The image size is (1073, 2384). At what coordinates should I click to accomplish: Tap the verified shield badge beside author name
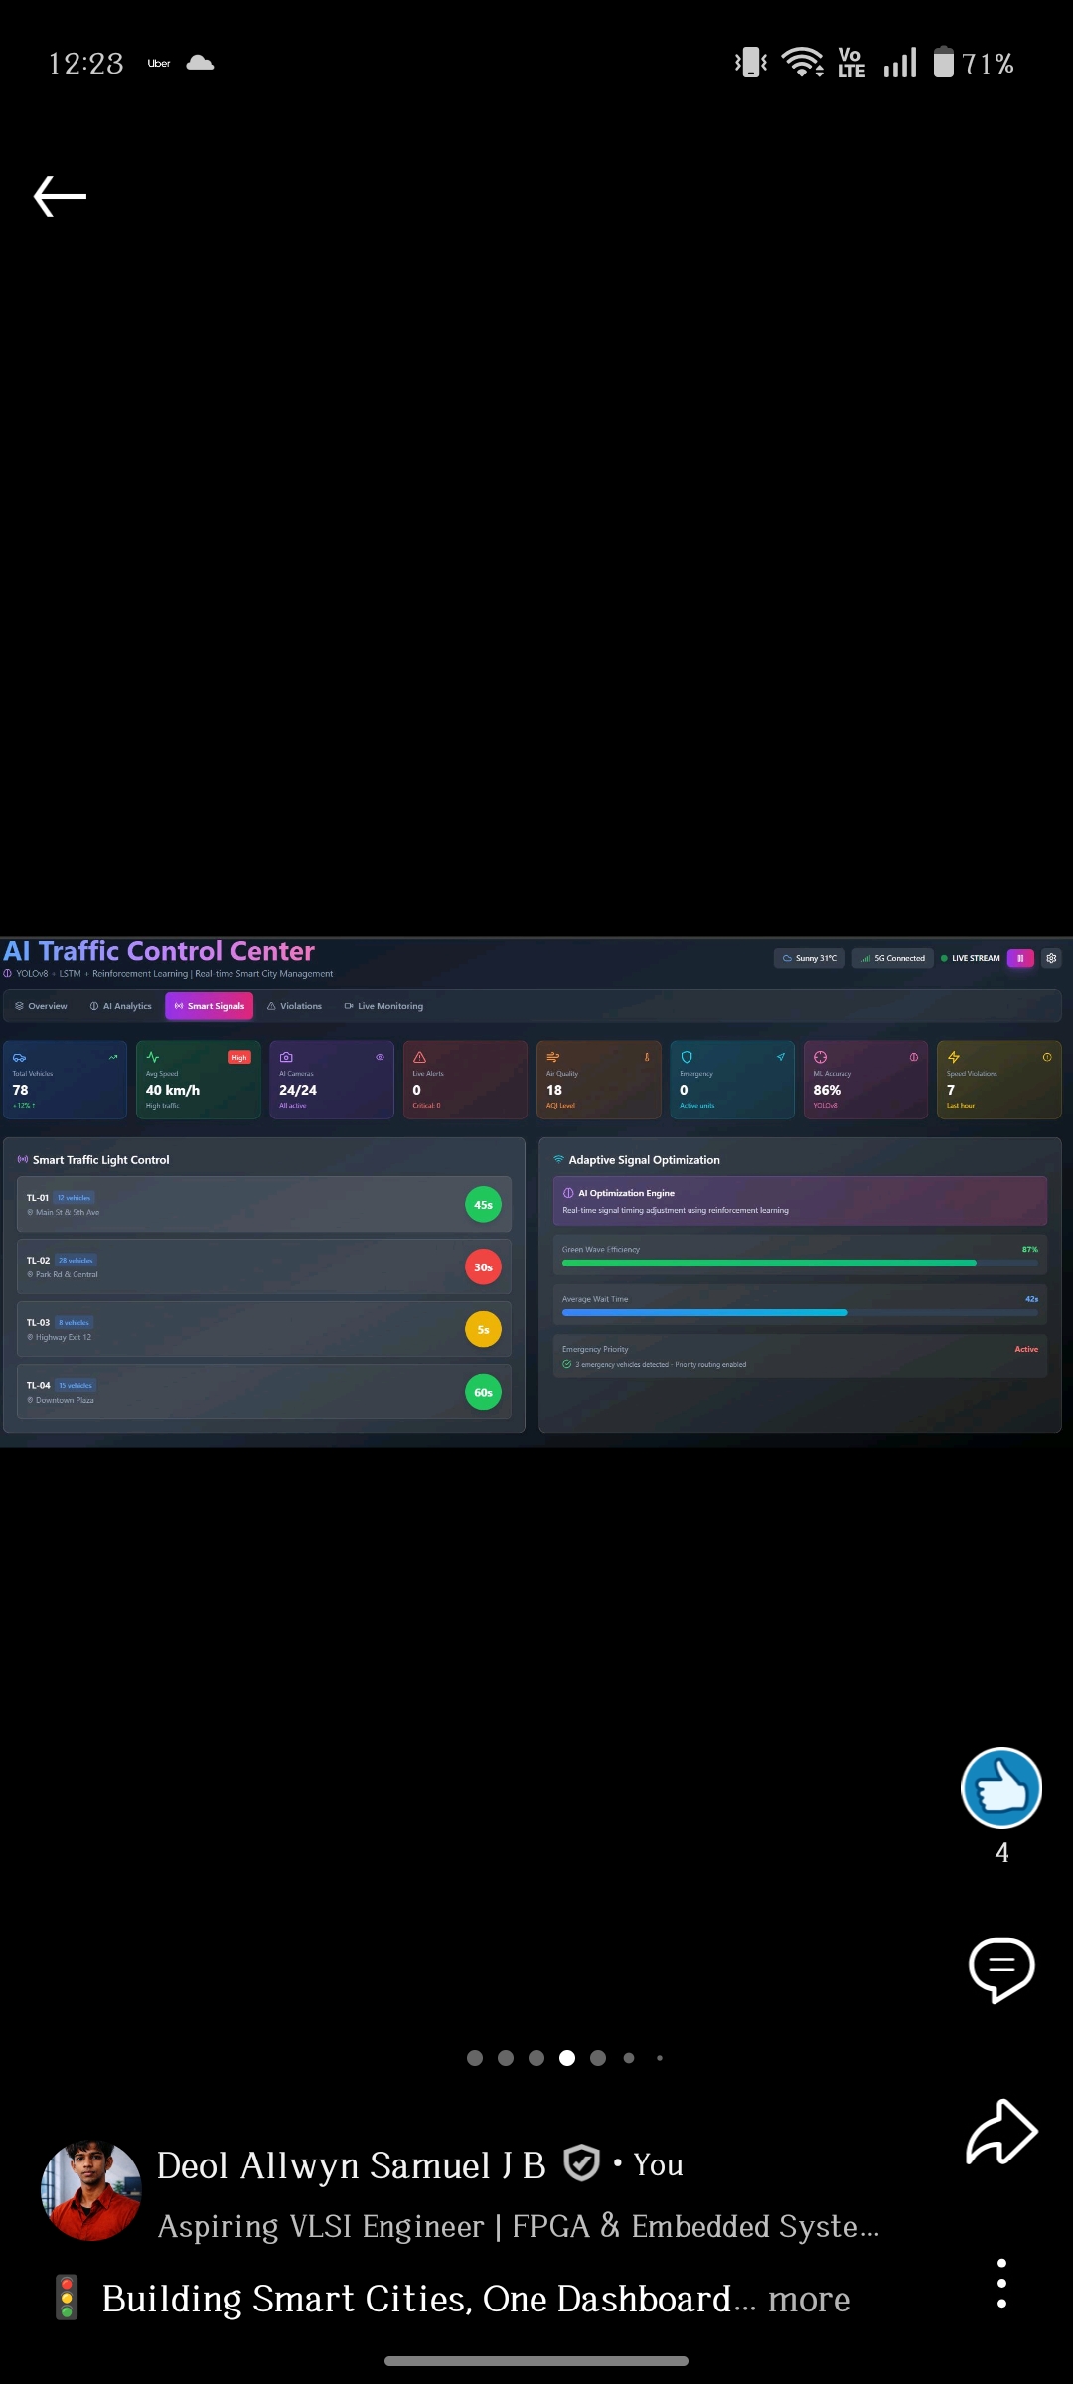click(581, 2162)
